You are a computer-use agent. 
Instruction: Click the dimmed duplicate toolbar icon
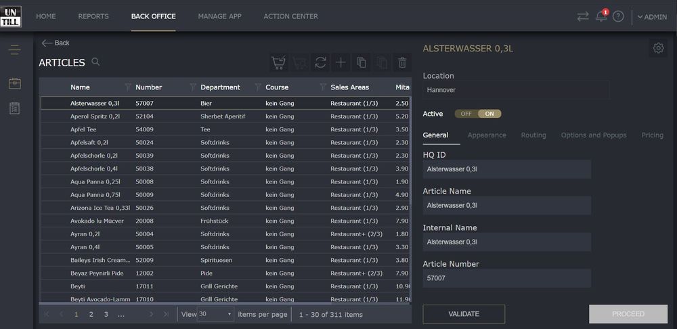(x=382, y=62)
